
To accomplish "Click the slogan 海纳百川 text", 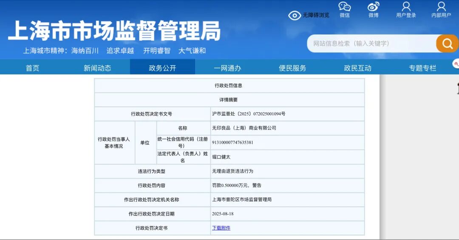I will tap(85, 51).
